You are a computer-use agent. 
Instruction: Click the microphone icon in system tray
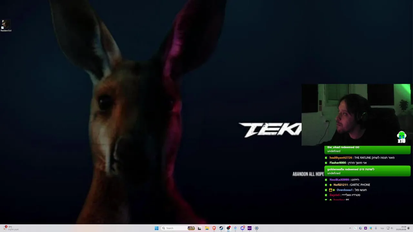point(376,228)
